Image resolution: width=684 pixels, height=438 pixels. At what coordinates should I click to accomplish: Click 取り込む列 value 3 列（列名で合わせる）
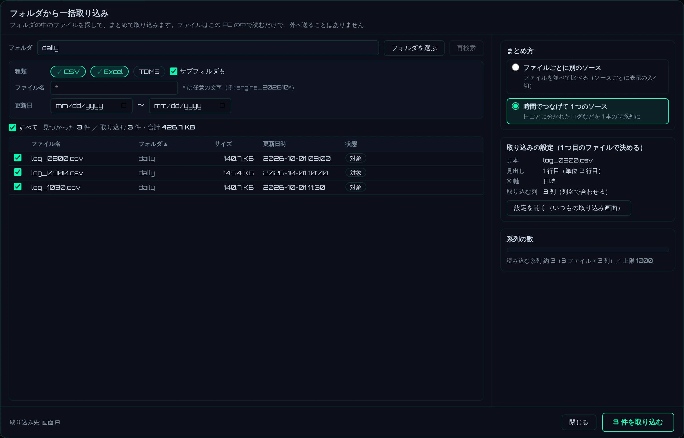click(x=577, y=192)
